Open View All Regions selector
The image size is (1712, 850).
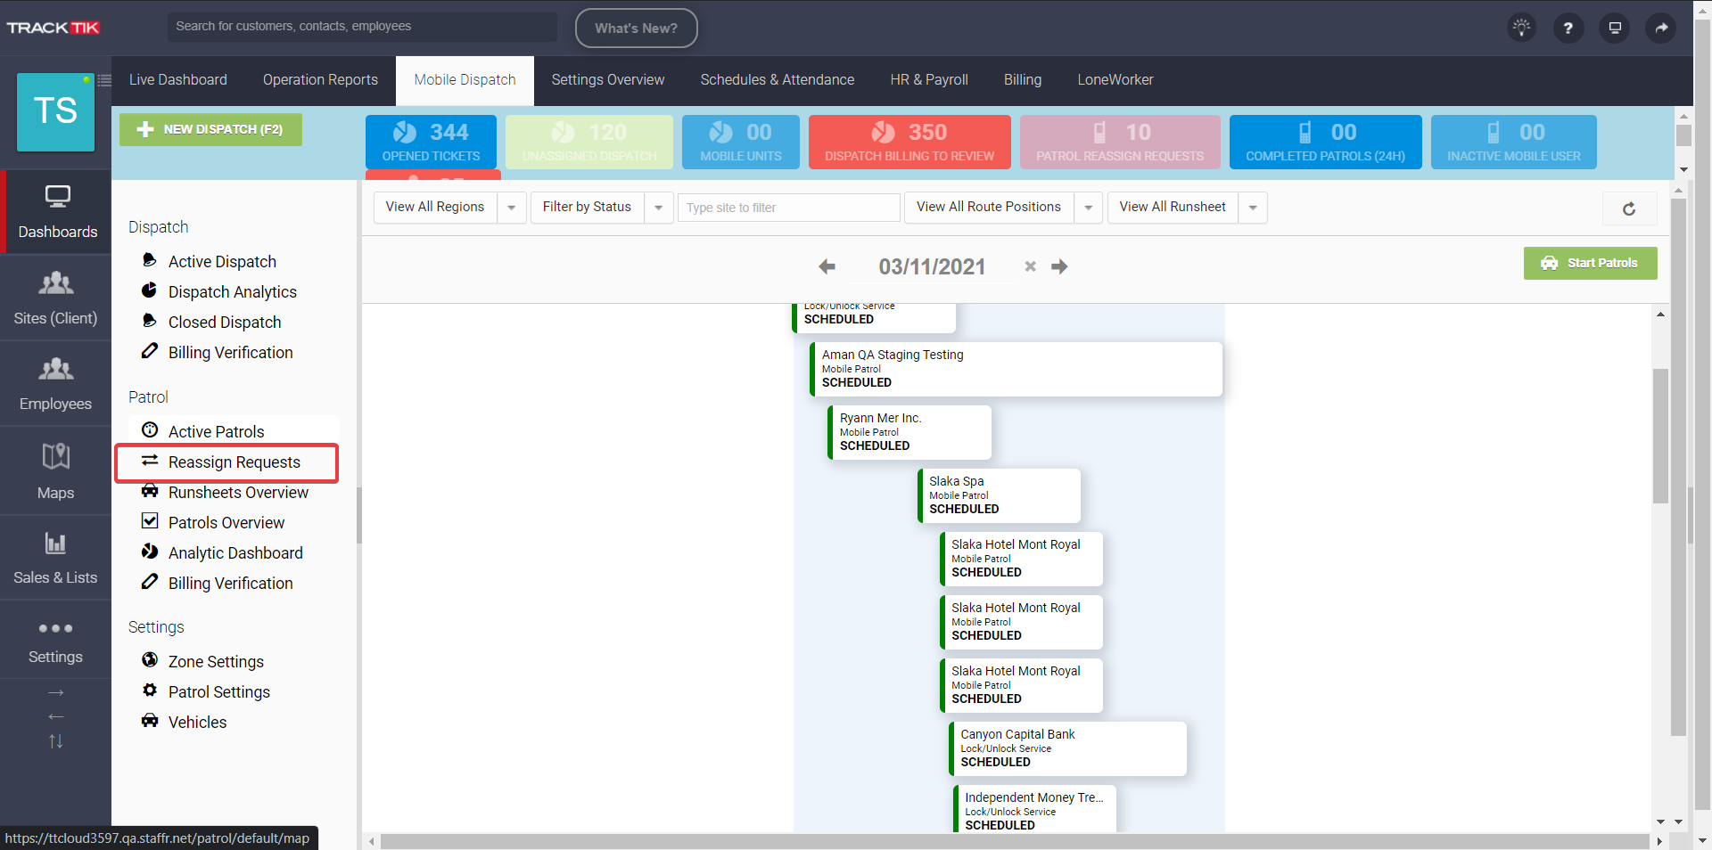435,208
